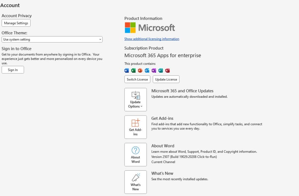Screen dimensions: 299x196
Task: Open Show additional licensing information link
Action: (x=152, y=39)
